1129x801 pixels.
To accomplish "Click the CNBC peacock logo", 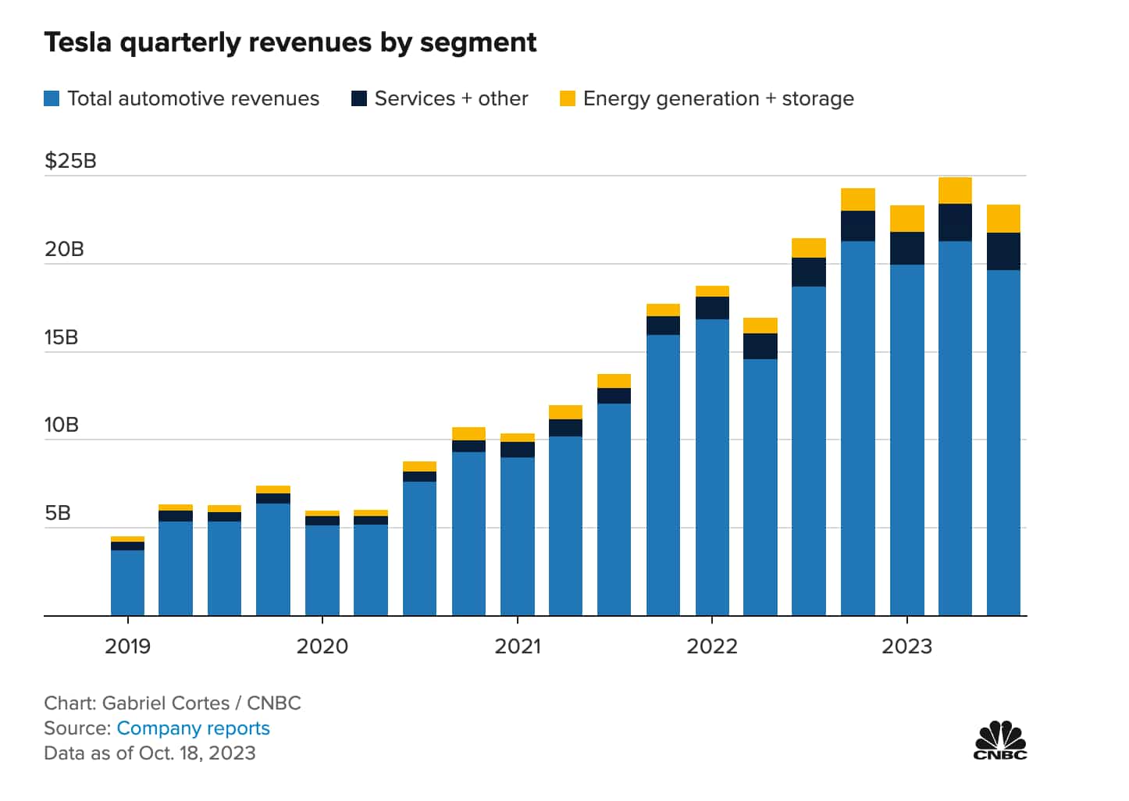I will click(1000, 740).
